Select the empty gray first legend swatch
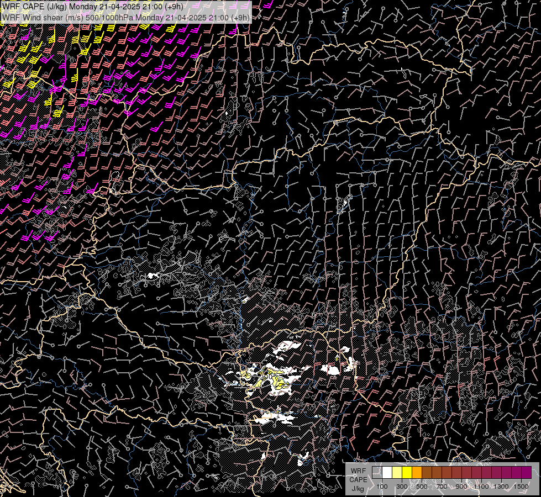This screenshot has height=497, width=541. [377, 473]
